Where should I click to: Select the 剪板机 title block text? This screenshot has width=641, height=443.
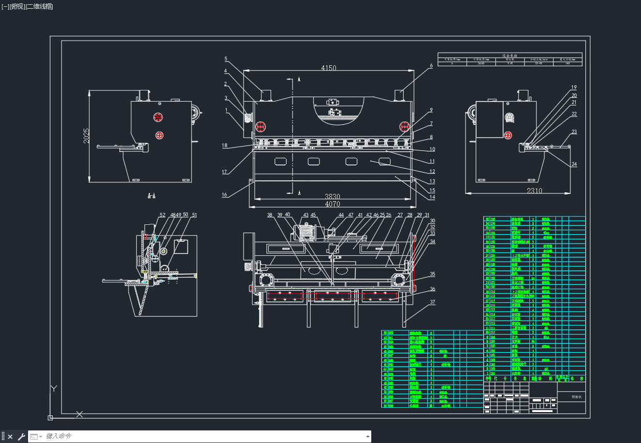tap(577, 397)
